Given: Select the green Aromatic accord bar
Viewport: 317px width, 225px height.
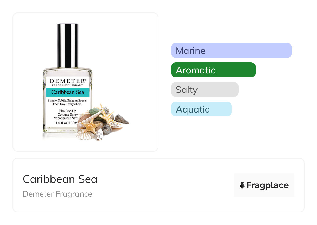Looking at the screenshot, I should 213,70.
